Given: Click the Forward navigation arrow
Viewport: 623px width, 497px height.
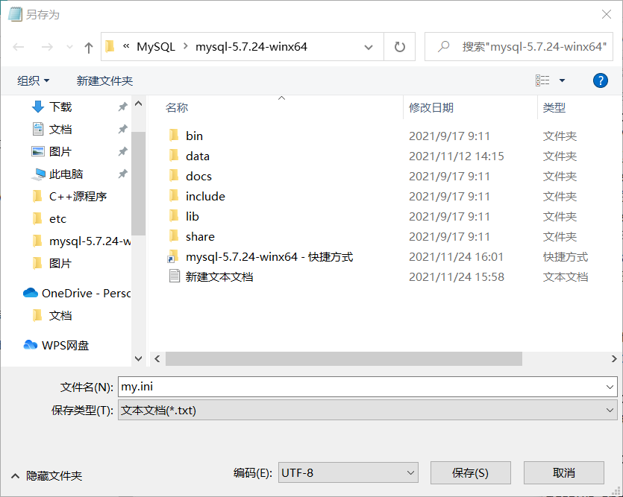Looking at the screenshot, I should click(47, 47).
